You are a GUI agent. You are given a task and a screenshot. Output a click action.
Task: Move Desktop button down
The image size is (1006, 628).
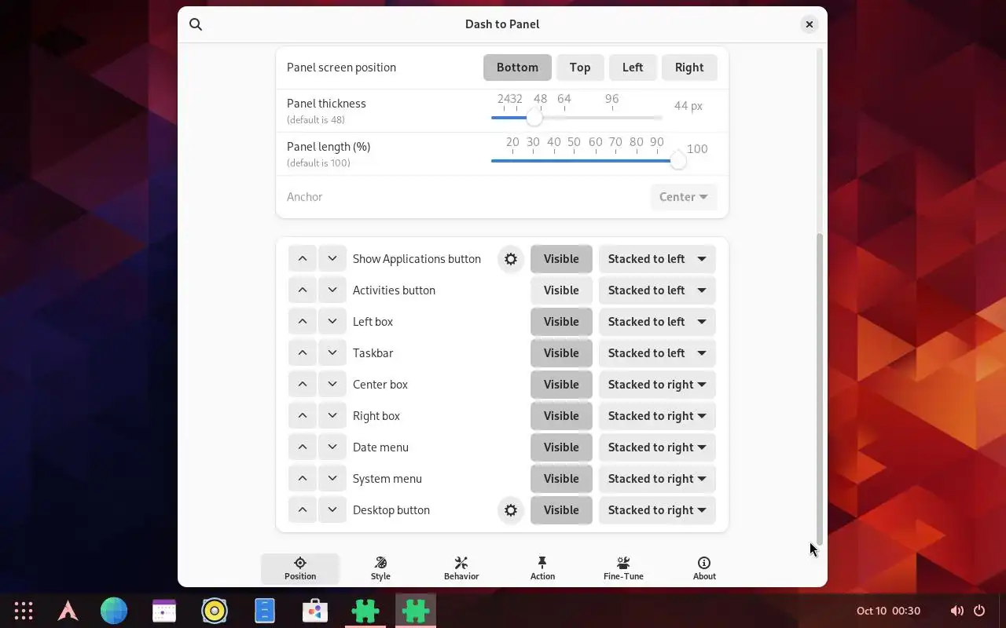point(332,510)
